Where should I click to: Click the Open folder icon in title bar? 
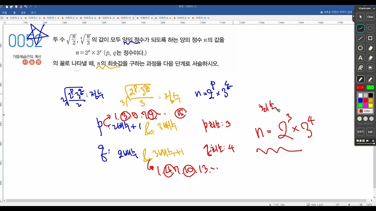click(11, 7)
